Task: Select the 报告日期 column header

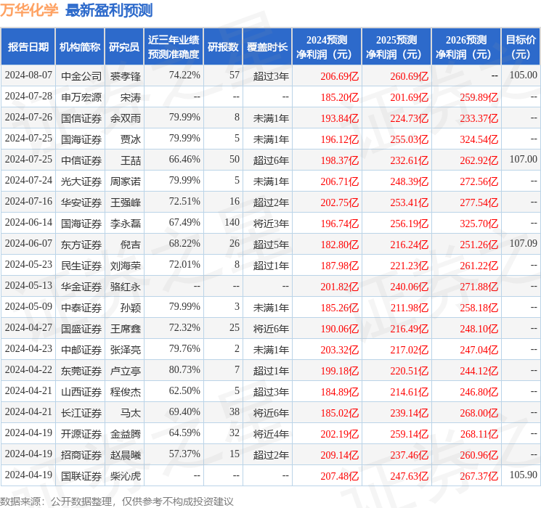Action: [x=28, y=47]
